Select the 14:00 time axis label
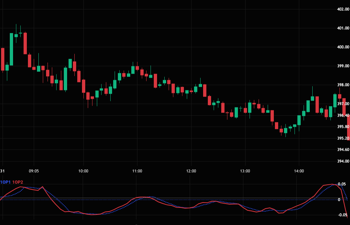This screenshot has width=350, height=225. [x=299, y=171]
